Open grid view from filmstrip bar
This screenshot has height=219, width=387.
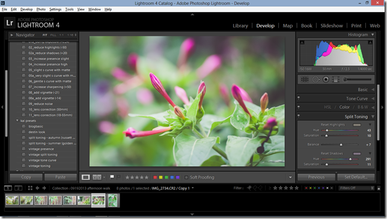coord(30,188)
